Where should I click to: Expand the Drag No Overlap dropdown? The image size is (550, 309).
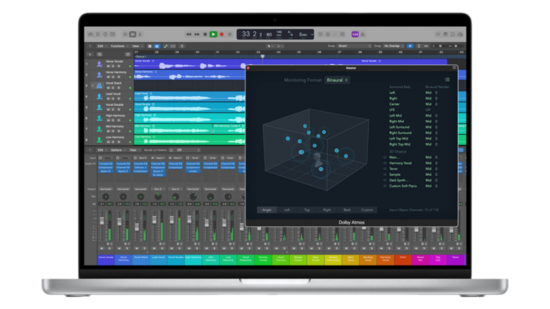393,46
